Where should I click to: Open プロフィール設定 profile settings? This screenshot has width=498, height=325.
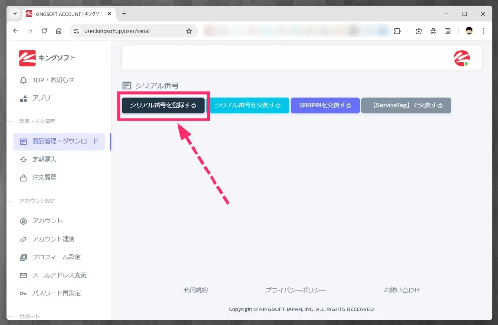(56, 257)
